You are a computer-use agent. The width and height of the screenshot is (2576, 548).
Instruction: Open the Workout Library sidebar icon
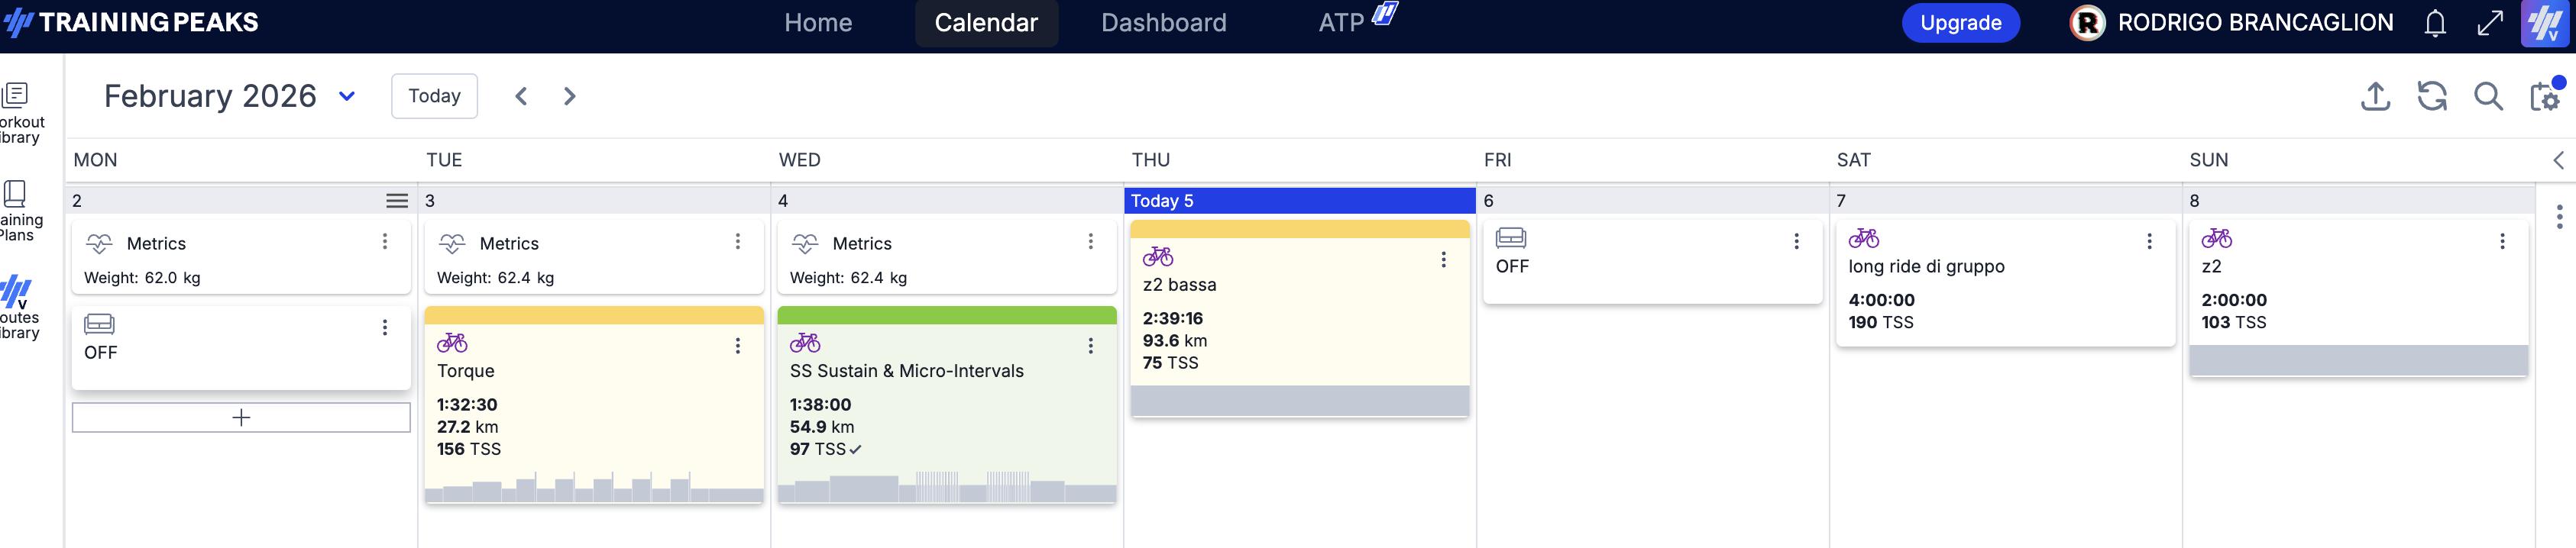[x=17, y=95]
